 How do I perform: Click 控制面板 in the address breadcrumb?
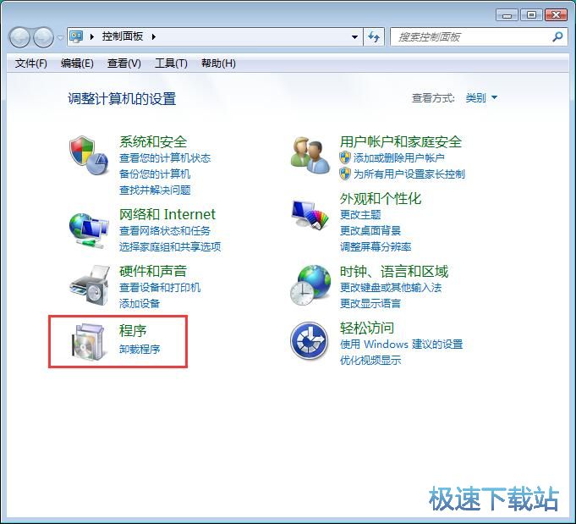point(123,36)
